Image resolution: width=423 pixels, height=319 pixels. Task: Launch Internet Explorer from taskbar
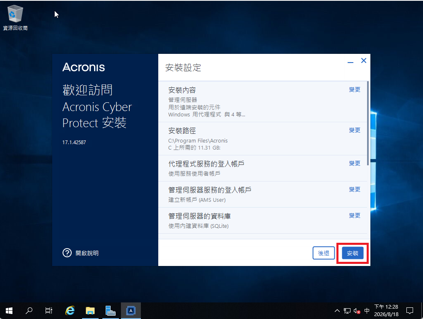click(70, 311)
